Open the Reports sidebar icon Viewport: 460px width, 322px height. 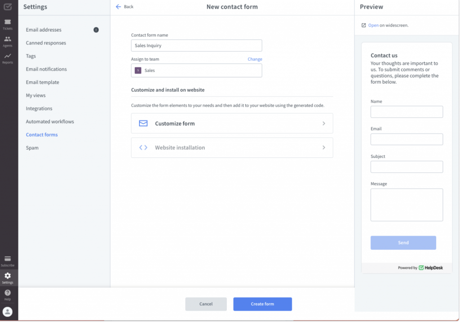coord(8,56)
